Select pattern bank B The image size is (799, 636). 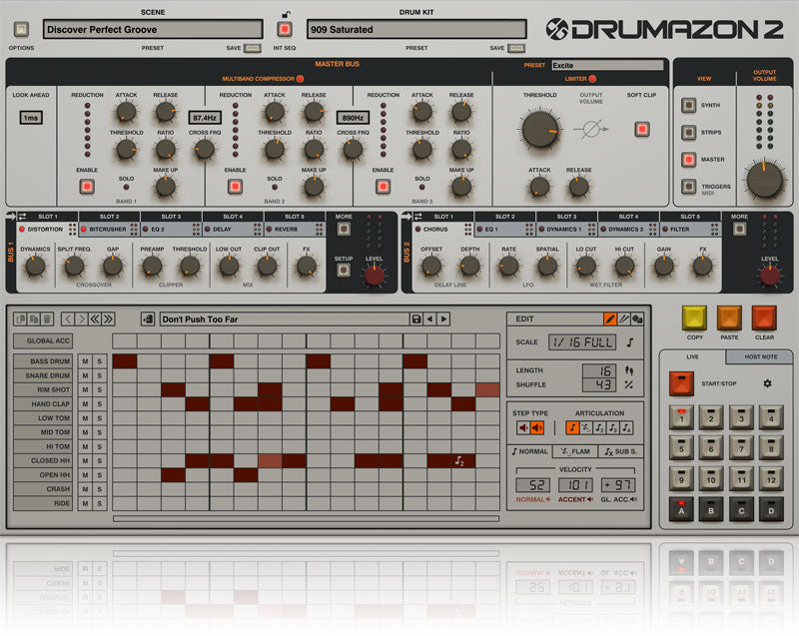coord(711,510)
